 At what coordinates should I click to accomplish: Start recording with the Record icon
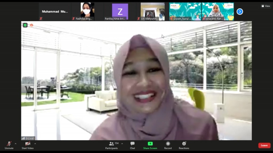coord(168,144)
